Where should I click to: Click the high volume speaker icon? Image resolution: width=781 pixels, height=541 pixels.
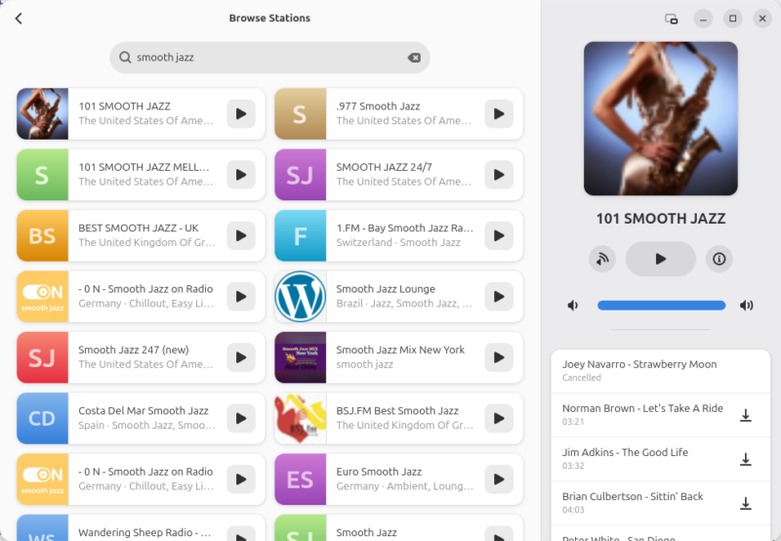(747, 306)
